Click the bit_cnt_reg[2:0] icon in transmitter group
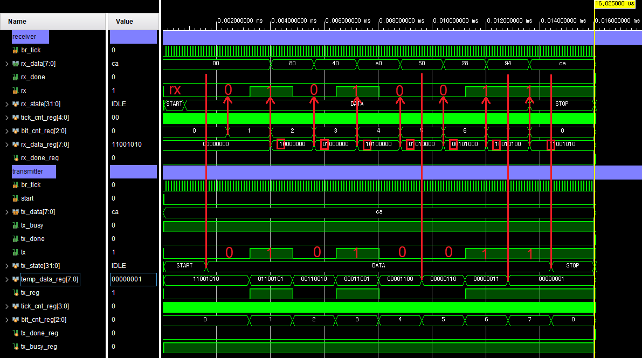Image resolution: width=642 pixels, height=358 pixels. pyautogui.click(x=16, y=320)
